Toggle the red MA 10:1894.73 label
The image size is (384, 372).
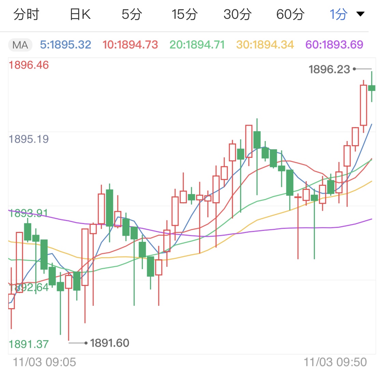point(130,45)
